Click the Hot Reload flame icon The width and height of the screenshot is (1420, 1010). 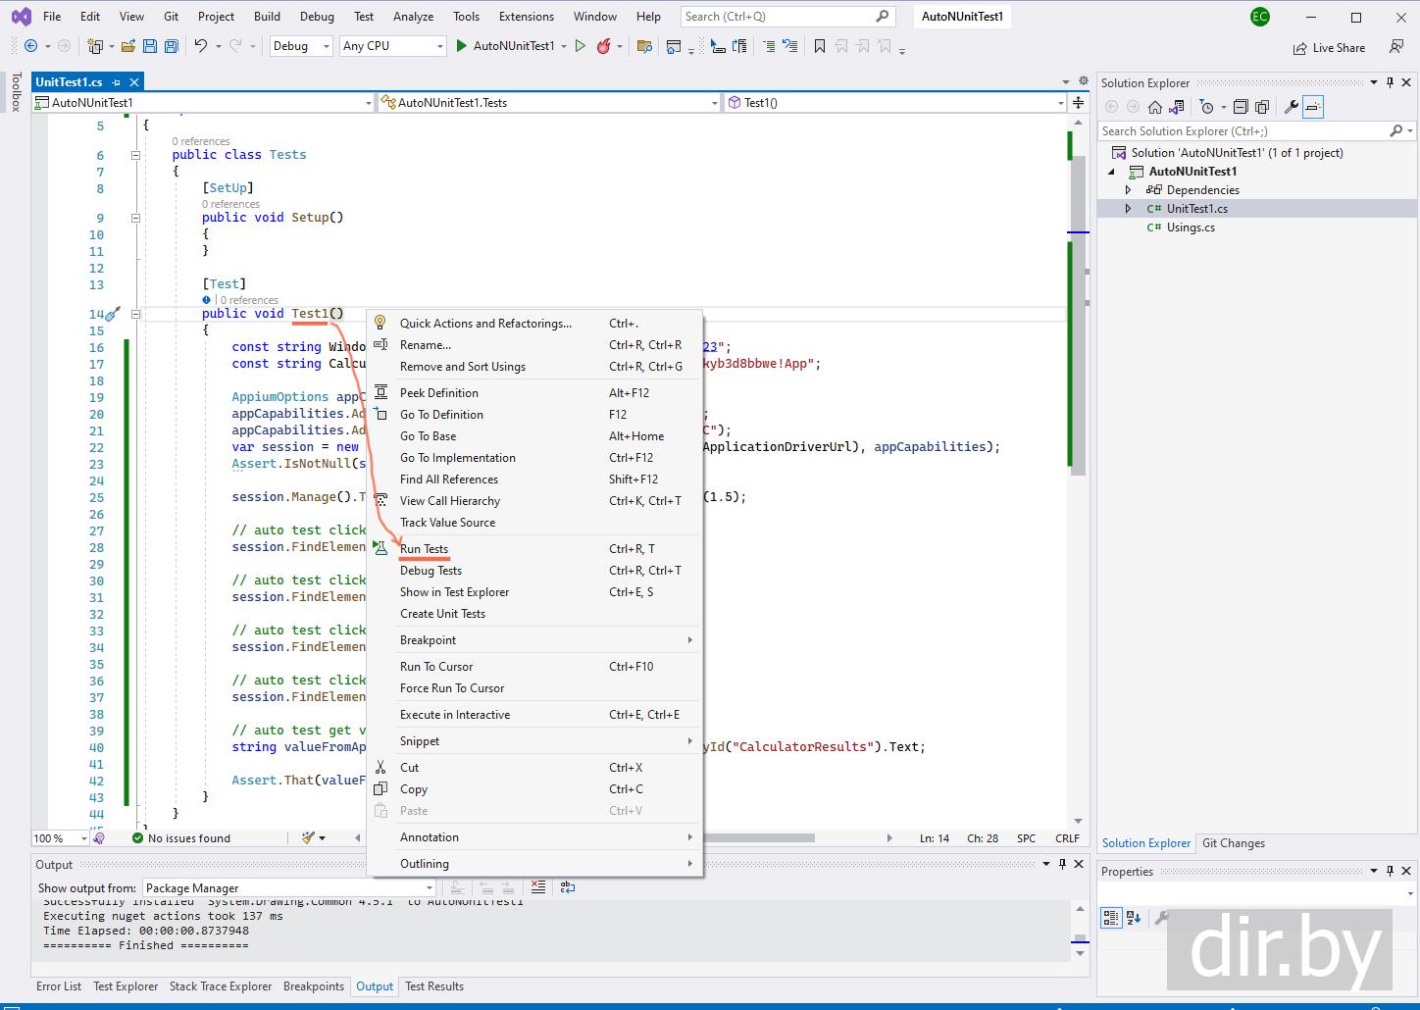pyautogui.click(x=604, y=46)
